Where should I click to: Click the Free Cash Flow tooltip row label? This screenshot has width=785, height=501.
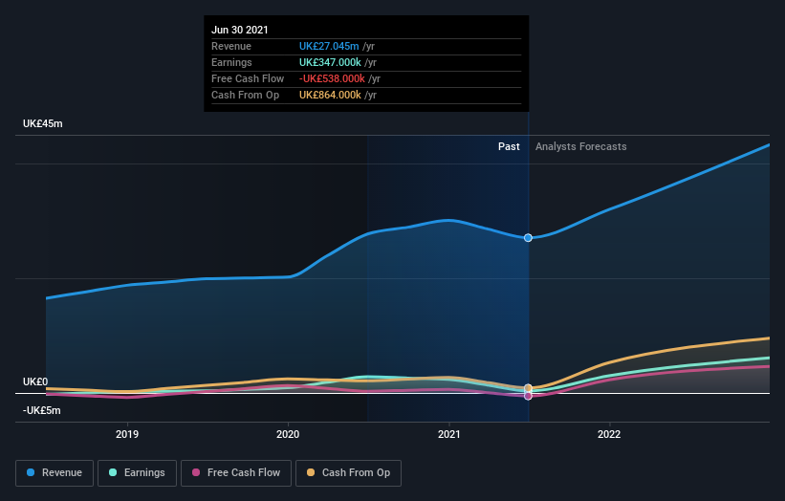click(248, 78)
